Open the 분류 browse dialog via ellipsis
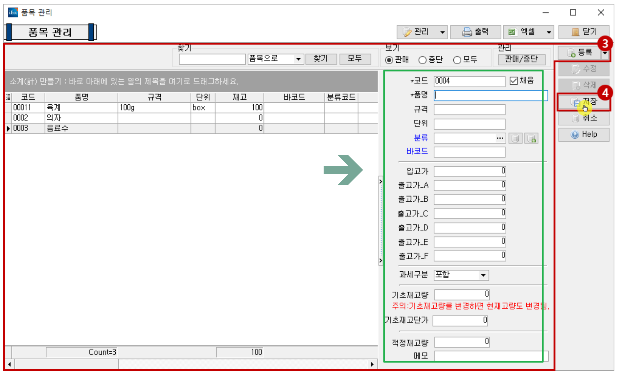 click(500, 138)
